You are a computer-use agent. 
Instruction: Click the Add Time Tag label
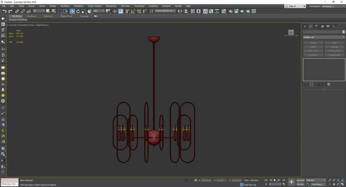tap(250, 185)
